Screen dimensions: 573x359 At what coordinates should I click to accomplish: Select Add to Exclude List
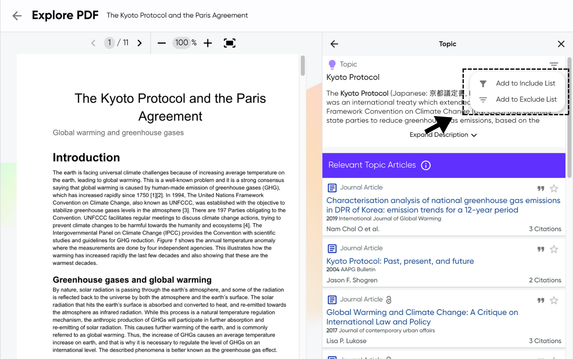click(x=526, y=99)
